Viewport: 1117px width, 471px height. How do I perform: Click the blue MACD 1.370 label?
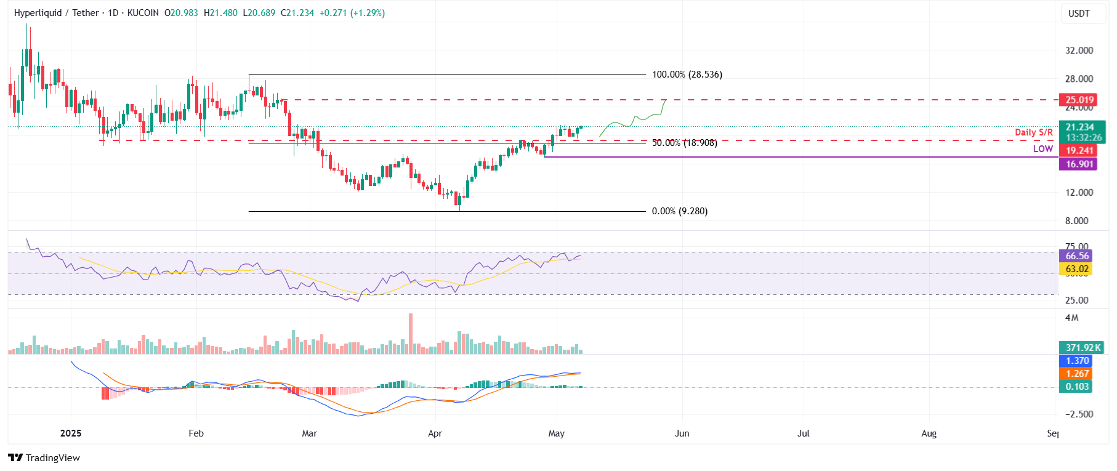(x=1077, y=361)
